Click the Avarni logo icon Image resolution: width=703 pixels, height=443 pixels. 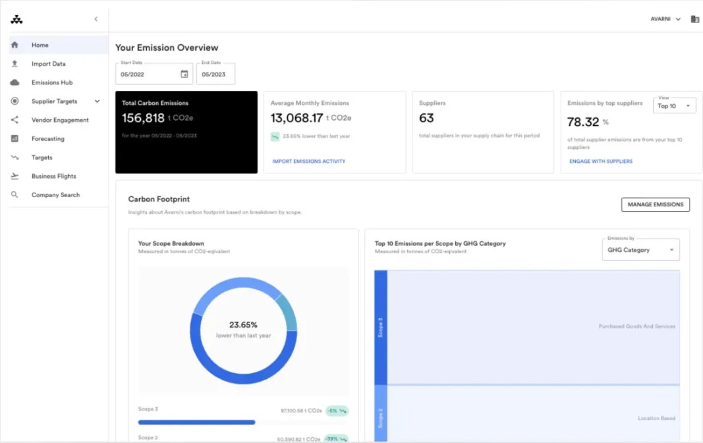16,20
